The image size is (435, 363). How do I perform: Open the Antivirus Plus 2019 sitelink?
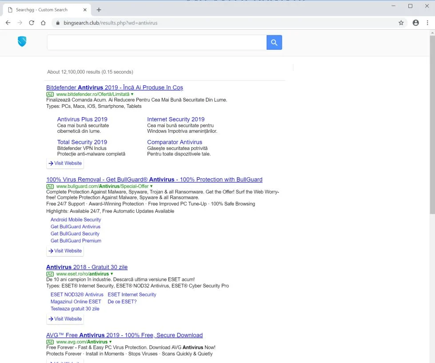point(82,119)
